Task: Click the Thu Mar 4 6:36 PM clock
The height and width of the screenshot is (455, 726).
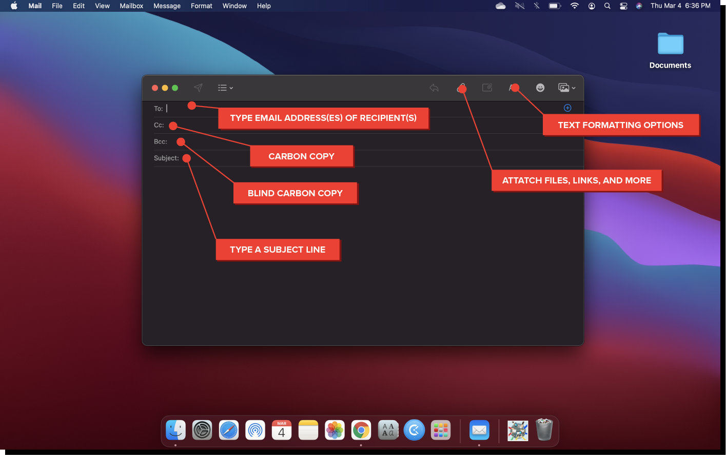Action: 680,6
